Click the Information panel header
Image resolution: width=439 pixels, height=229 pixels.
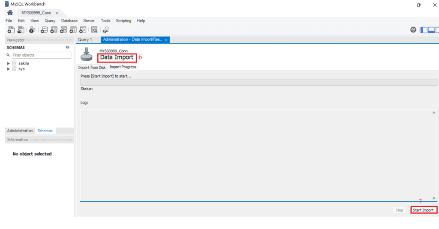[39, 140]
